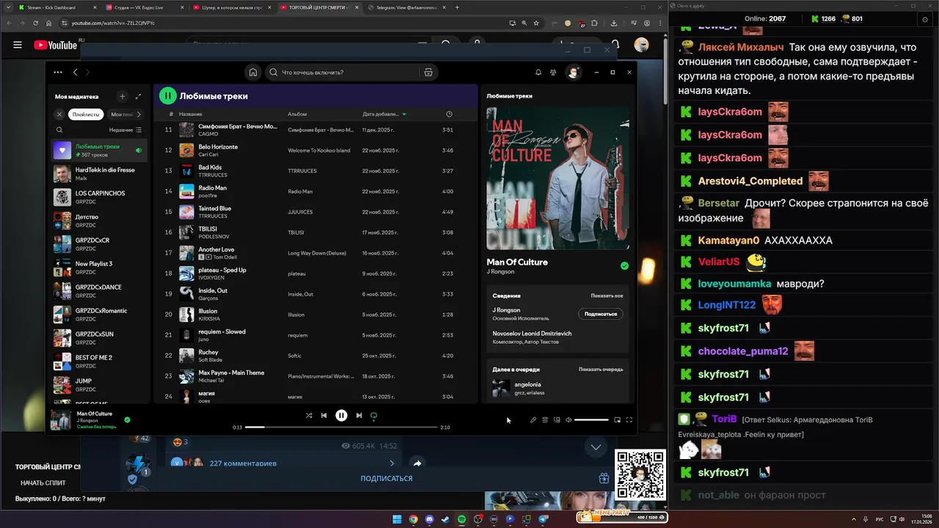Open Недавние sort dropdown in library
Viewport: 939px width, 528px height.
click(x=125, y=130)
